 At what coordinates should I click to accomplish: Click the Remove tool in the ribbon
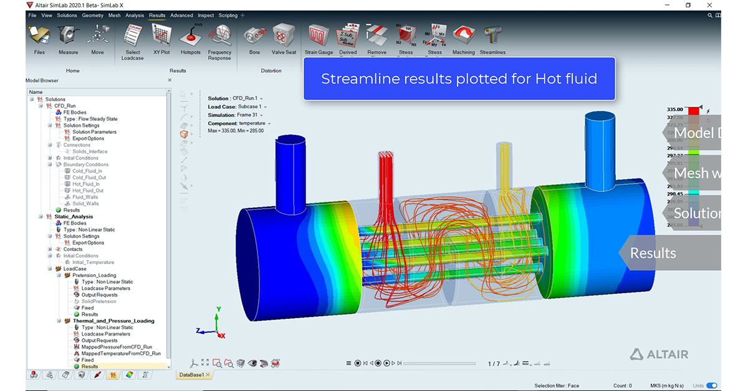pyautogui.click(x=376, y=40)
